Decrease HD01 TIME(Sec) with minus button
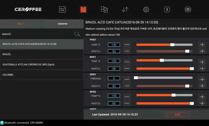209x126 pixels. coord(127,79)
